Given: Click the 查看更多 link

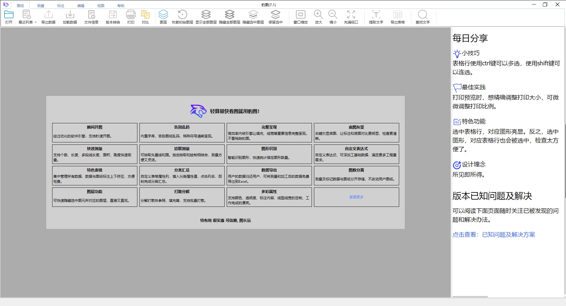Looking at the screenshot, I should (x=356, y=197).
